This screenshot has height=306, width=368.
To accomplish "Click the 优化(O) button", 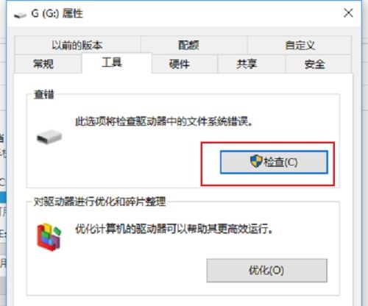I will click(267, 271).
